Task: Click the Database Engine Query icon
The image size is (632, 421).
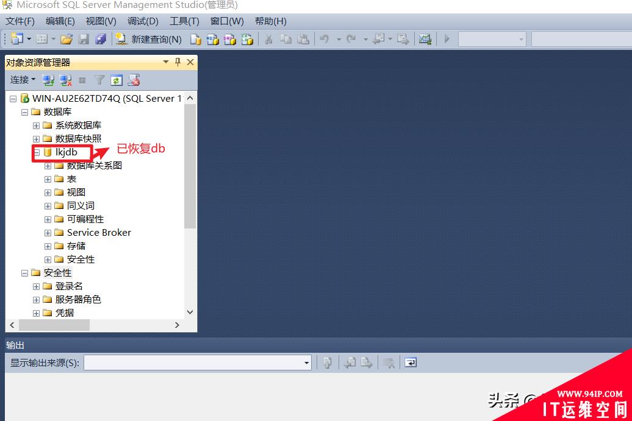Action: [195, 39]
